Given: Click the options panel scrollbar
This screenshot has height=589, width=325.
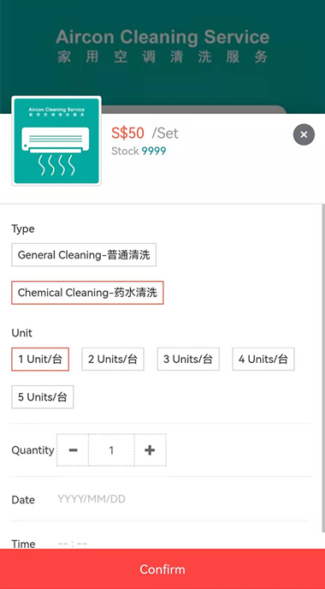Looking at the screenshot, I should pyautogui.click(x=323, y=368).
